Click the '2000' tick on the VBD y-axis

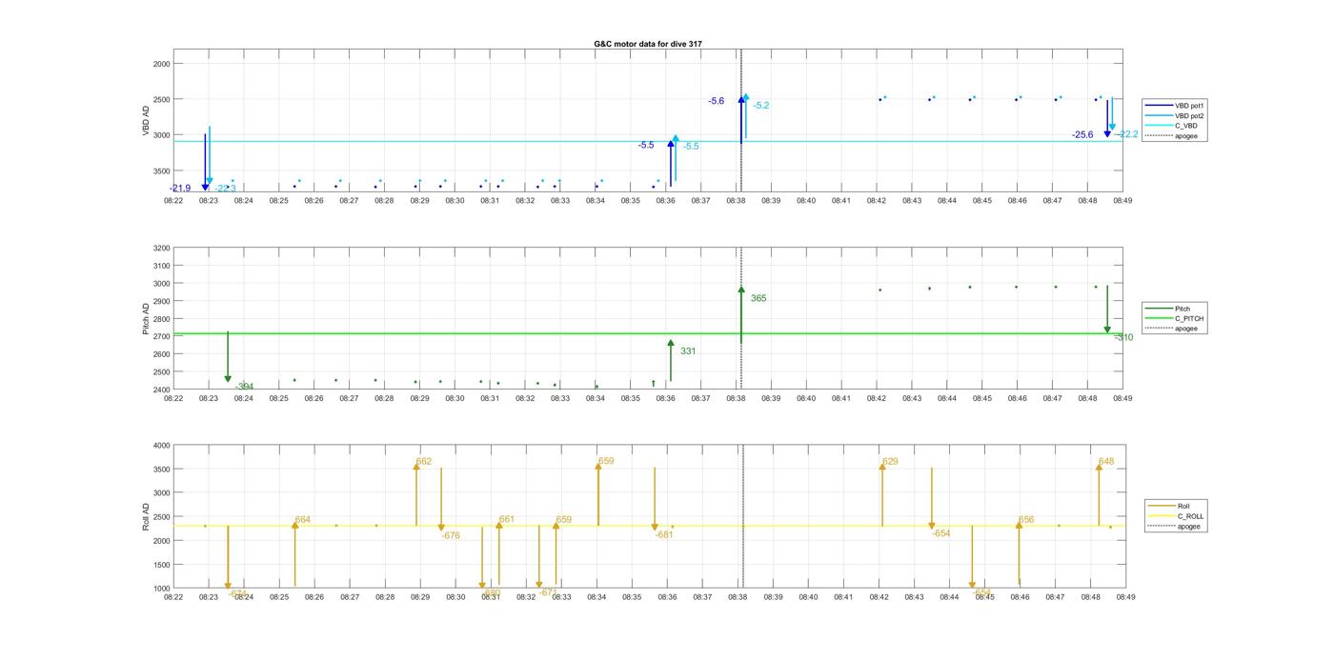[x=162, y=64]
